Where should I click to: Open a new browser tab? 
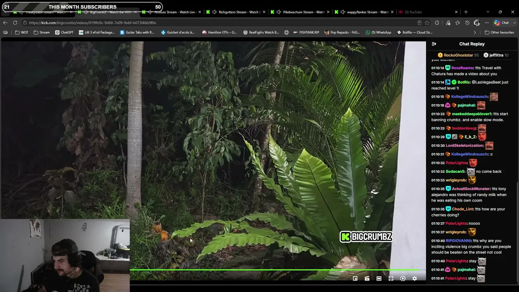466,12
